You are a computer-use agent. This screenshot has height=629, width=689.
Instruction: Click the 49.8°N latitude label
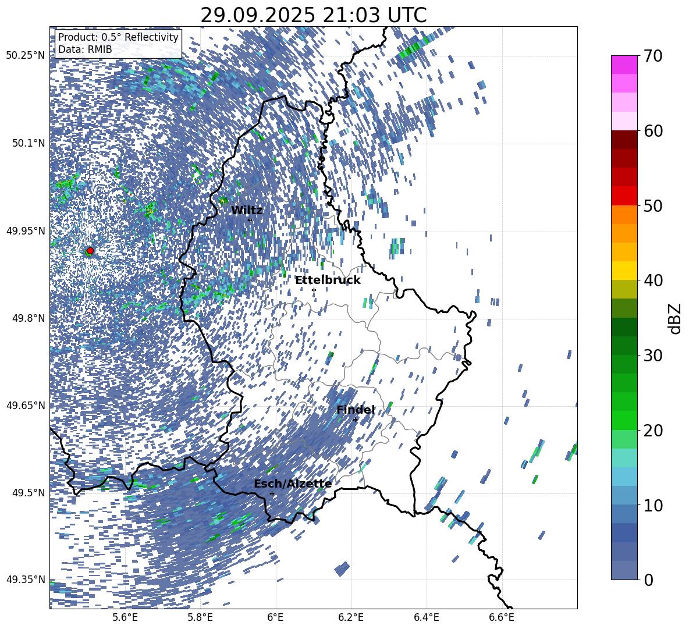pyautogui.click(x=28, y=318)
